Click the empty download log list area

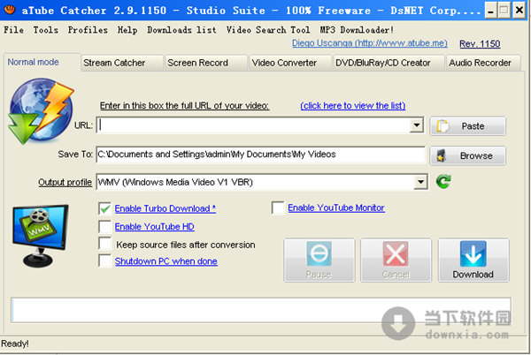click(x=261, y=310)
